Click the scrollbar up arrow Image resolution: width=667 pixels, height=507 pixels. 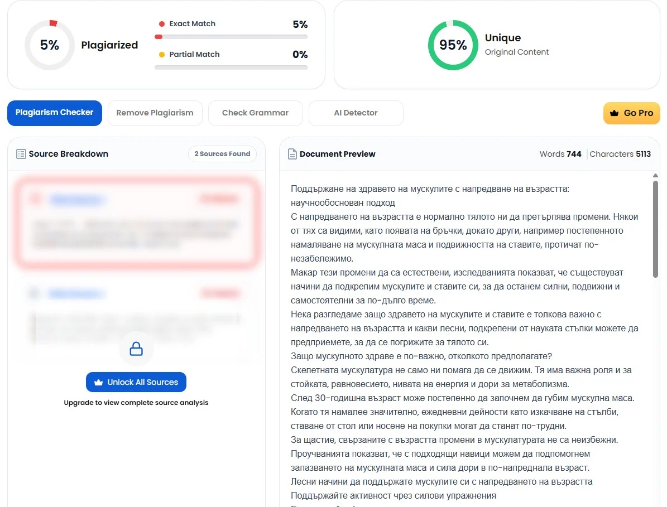[655, 175]
